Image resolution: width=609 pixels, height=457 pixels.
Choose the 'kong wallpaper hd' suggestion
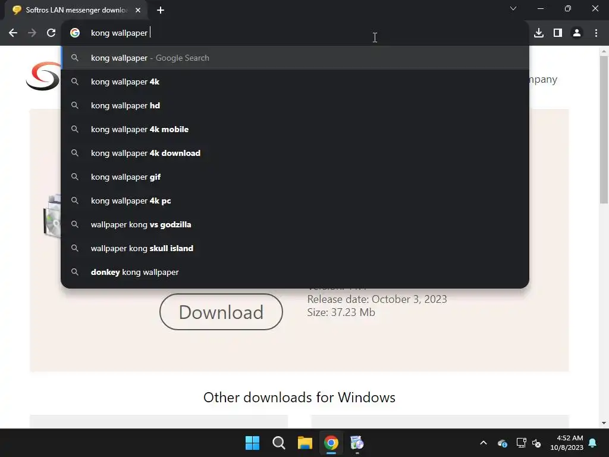point(295,105)
